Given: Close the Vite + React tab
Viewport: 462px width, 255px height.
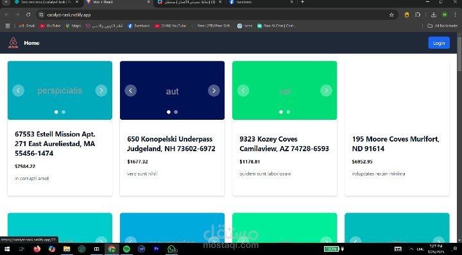Looking at the screenshot, I should tap(148, 2).
